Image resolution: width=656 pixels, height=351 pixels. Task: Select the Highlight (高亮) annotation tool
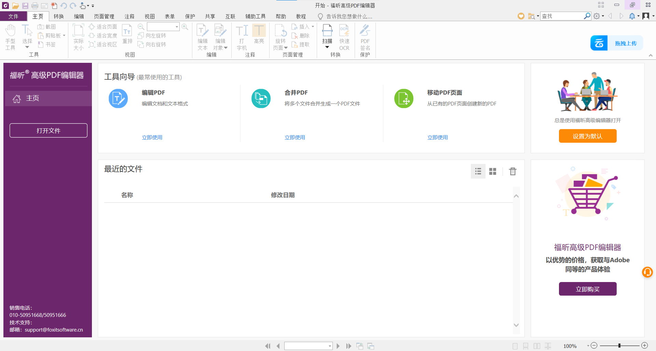point(259,31)
